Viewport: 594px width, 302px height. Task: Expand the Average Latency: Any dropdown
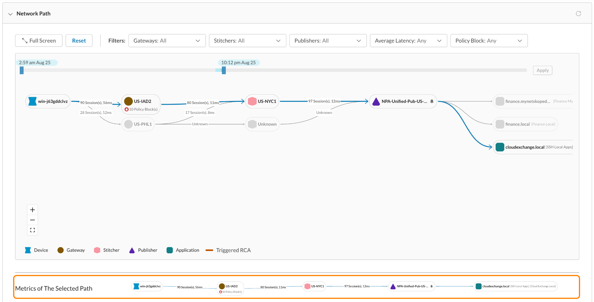tap(408, 41)
